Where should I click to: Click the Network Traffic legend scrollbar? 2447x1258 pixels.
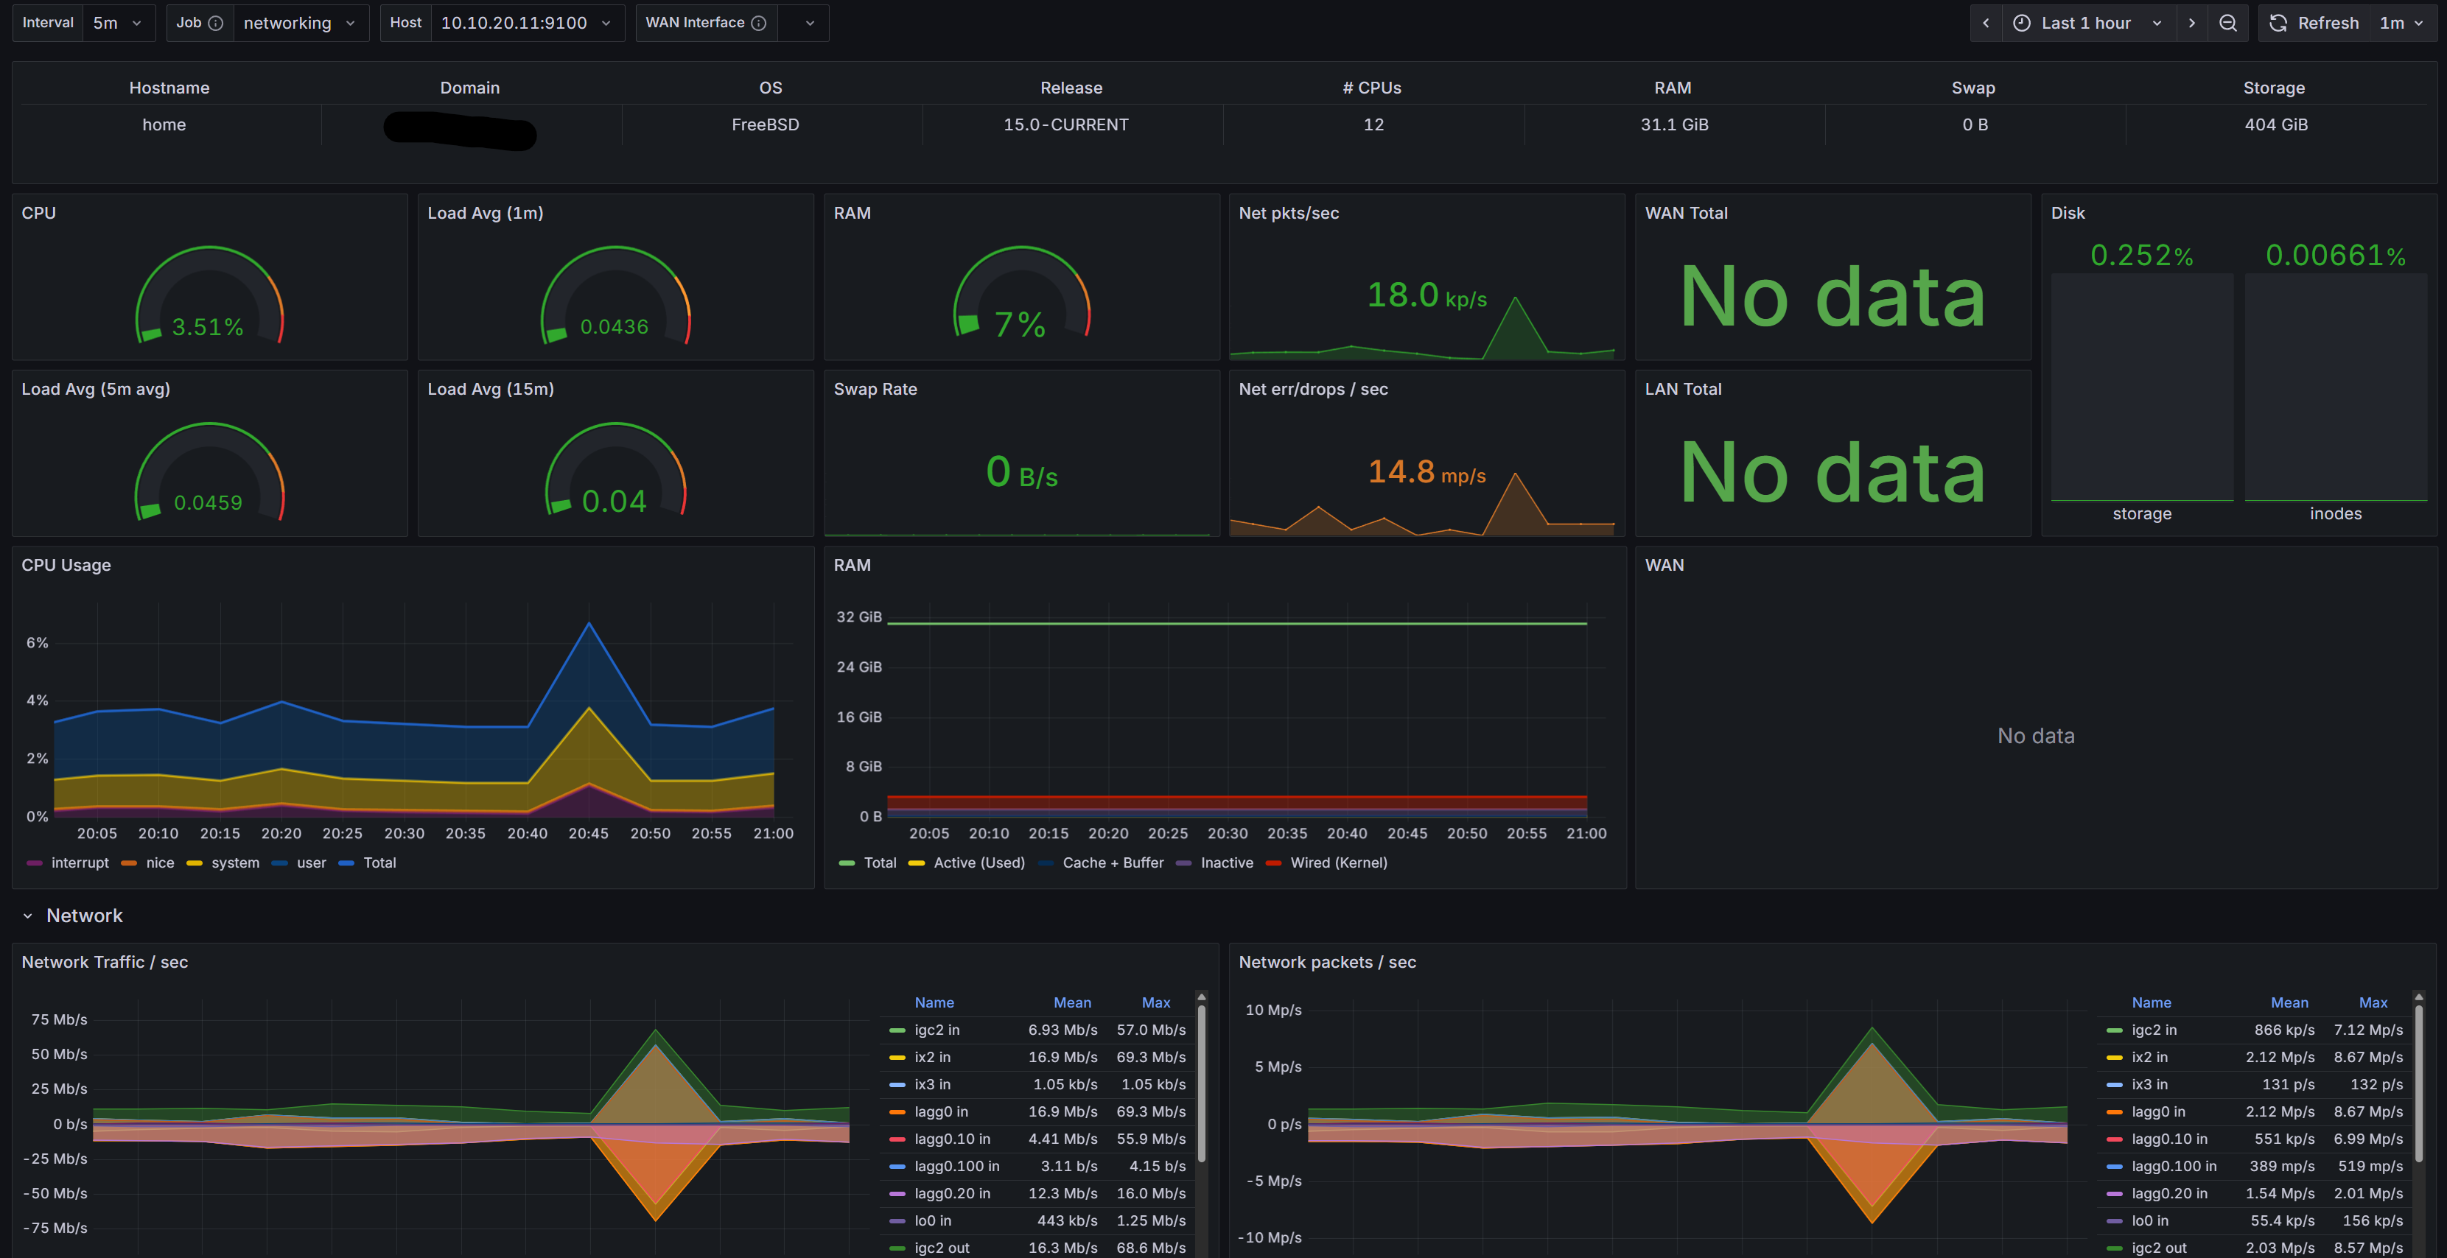pos(1202,1083)
